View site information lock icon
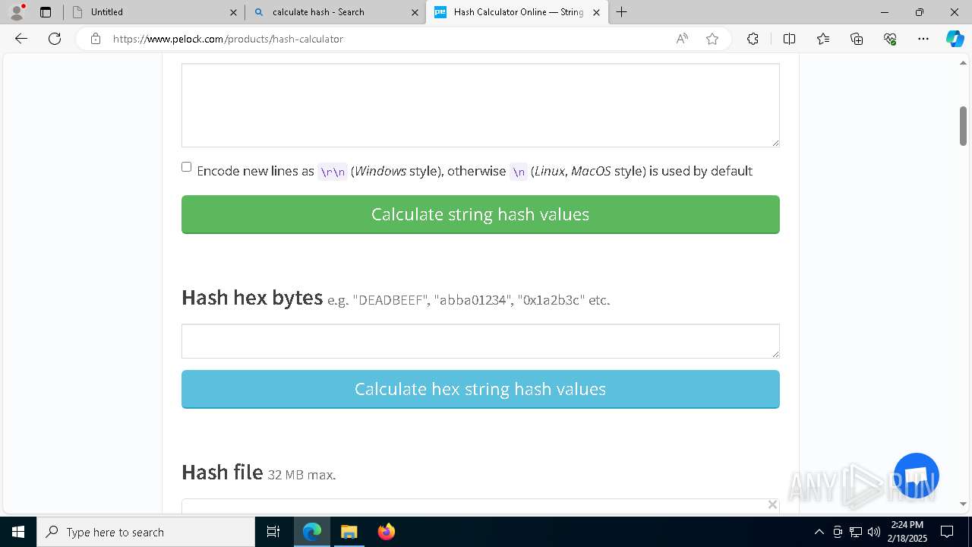The image size is (972, 547). (x=95, y=39)
